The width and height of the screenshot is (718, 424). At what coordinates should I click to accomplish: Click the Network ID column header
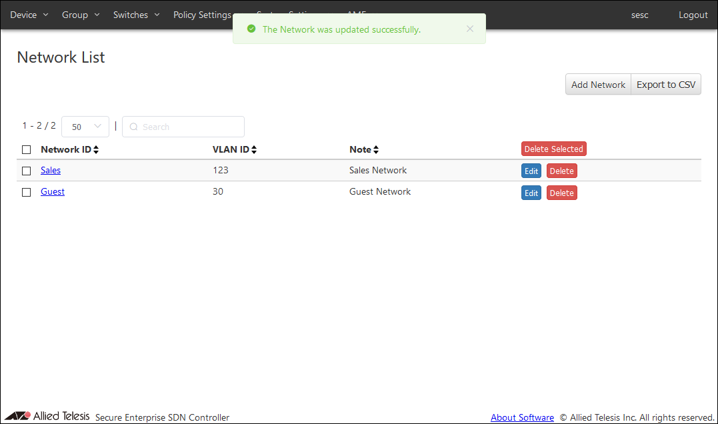(66, 149)
